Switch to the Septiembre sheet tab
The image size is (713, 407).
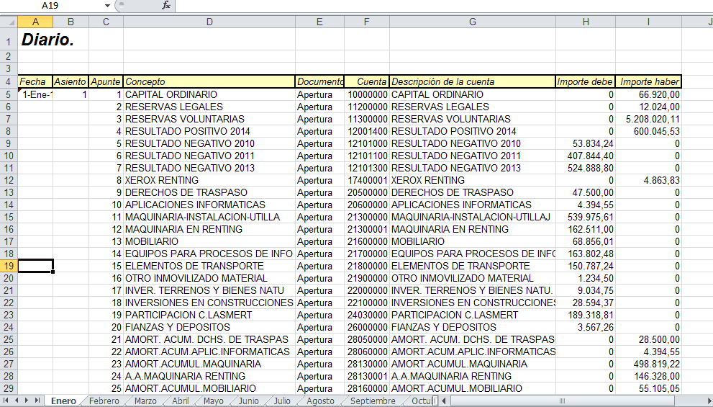(x=373, y=401)
